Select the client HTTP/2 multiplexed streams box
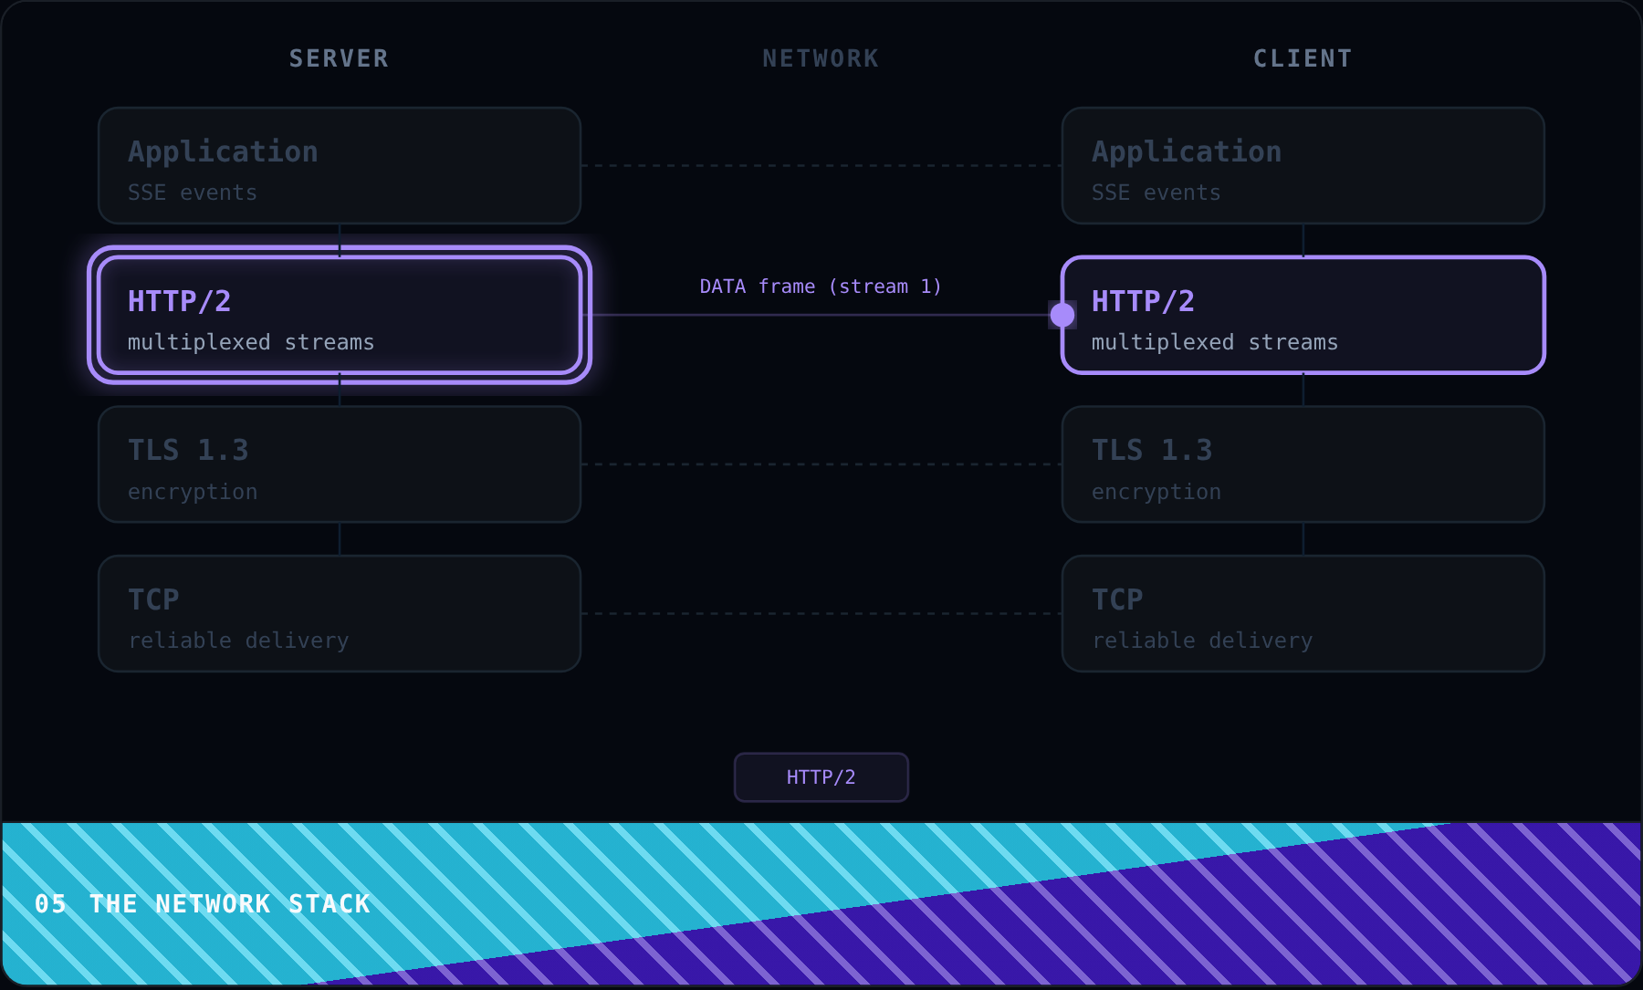Viewport: 1643px width, 990px height. pyautogui.click(x=1303, y=315)
